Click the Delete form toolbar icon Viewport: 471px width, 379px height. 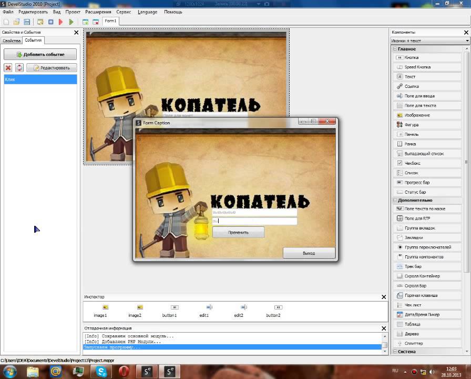tap(96, 22)
